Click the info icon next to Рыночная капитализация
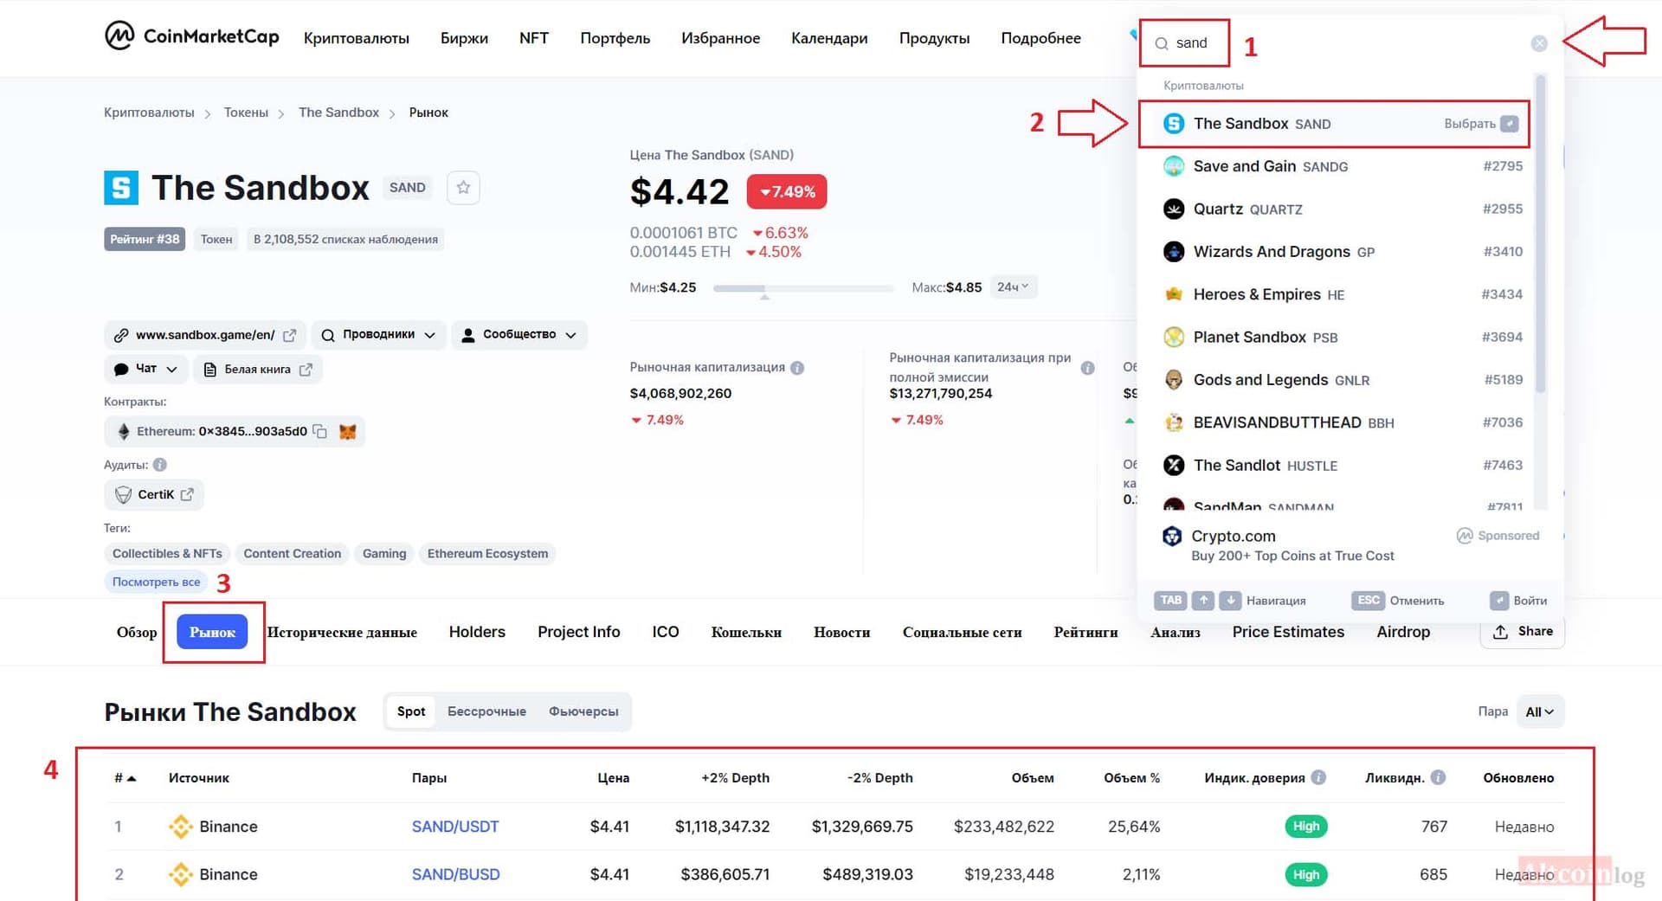1662x901 pixels. 797,368
